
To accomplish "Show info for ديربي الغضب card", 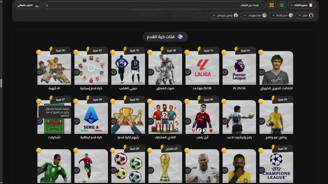I will pyautogui.click(x=113, y=52).
